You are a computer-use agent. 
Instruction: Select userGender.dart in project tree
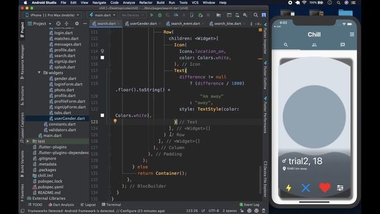[69, 118]
